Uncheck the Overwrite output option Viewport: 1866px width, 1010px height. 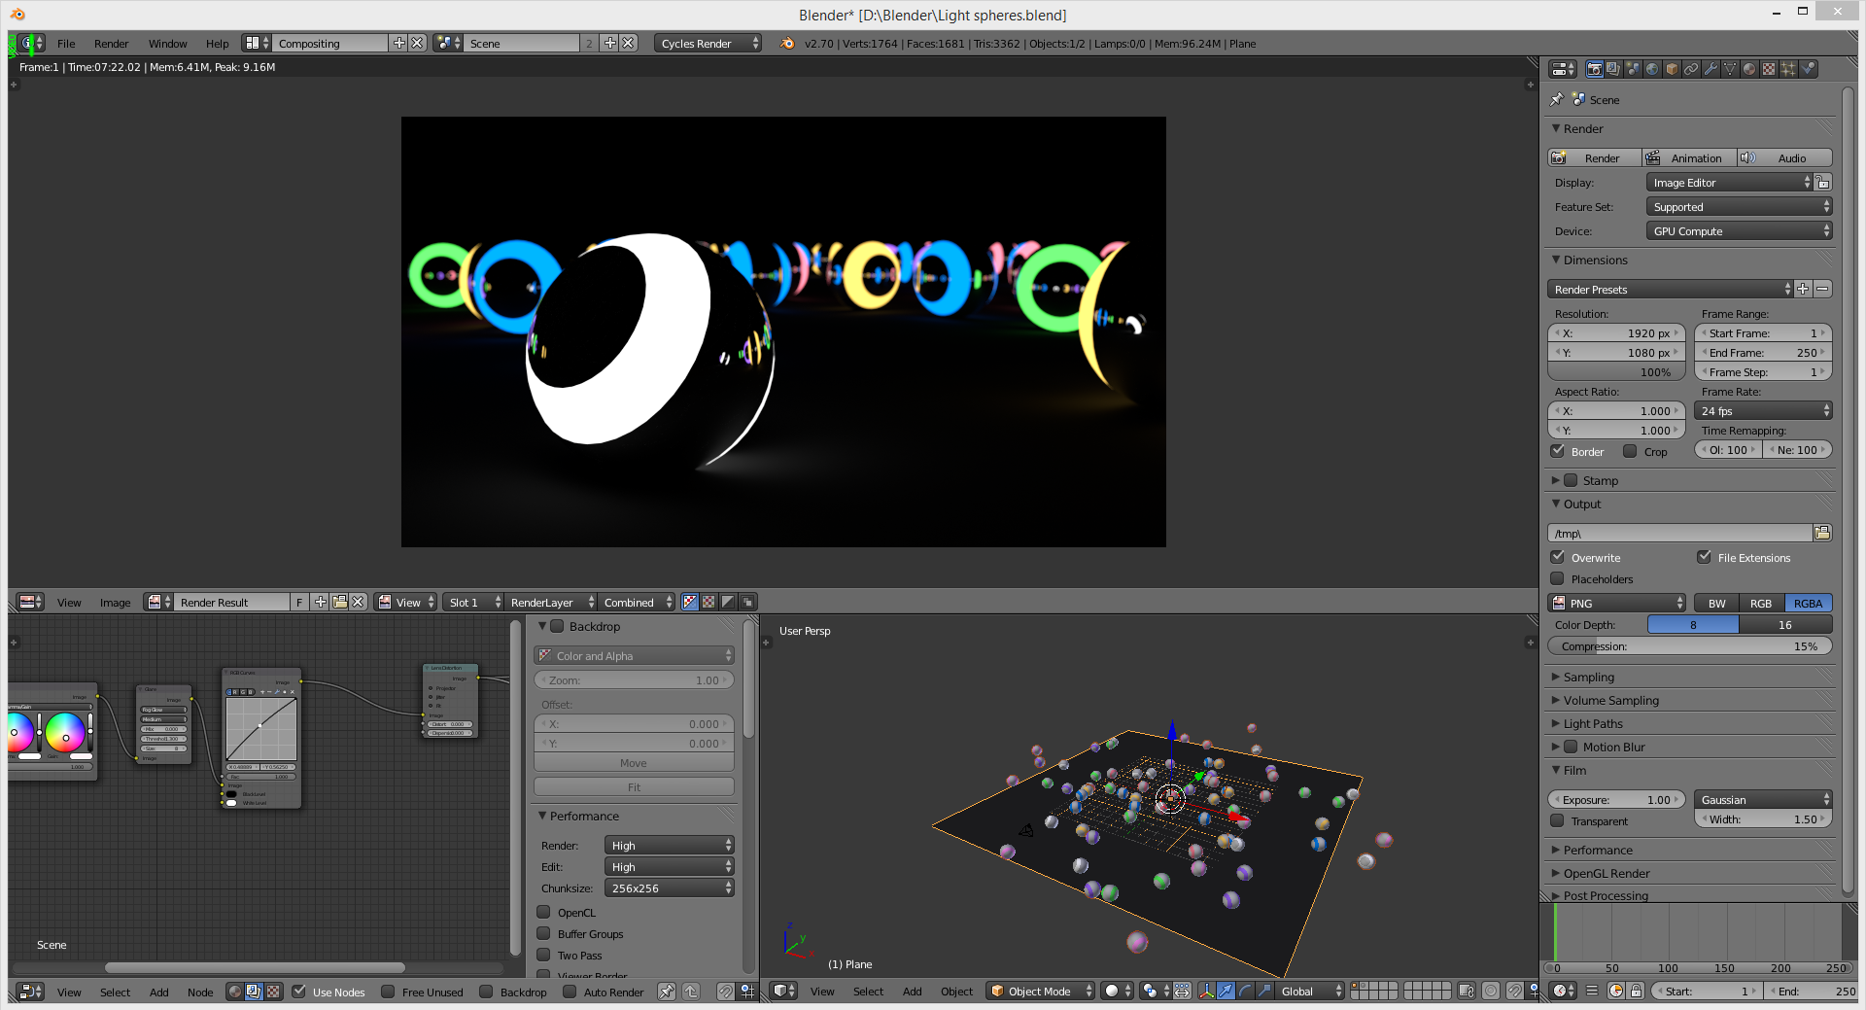1558,557
